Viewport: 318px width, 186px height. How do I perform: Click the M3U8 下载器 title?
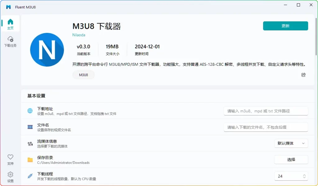pos(97,26)
